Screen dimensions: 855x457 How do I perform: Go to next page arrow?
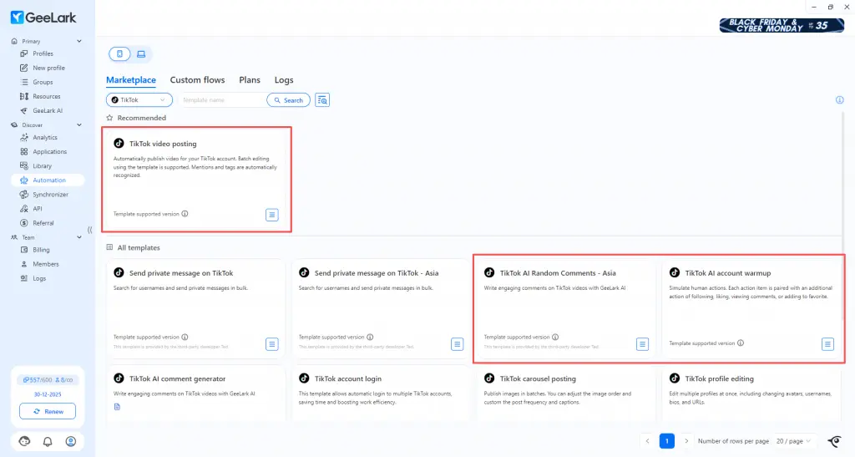pyautogui.click(x=686, y=440)
